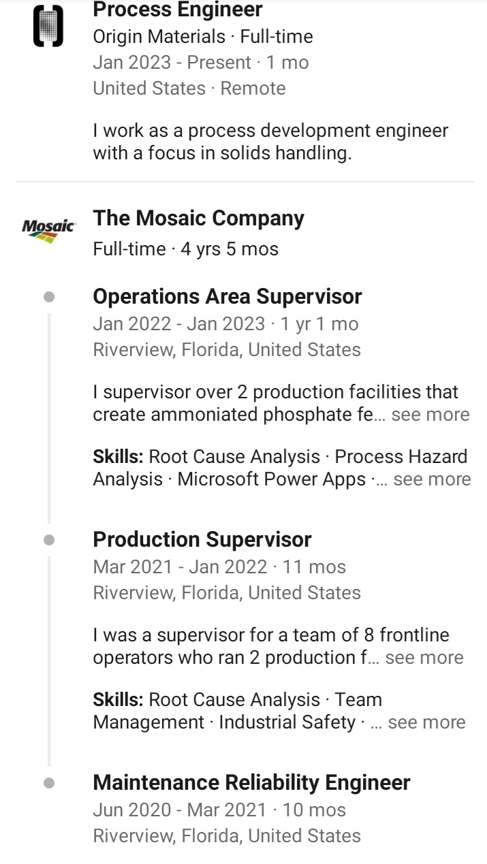The width and height of the screenshot is (487, 864).
Task: Click the timeline bullet beside Production Supervisor
Action: coord(48,540)
